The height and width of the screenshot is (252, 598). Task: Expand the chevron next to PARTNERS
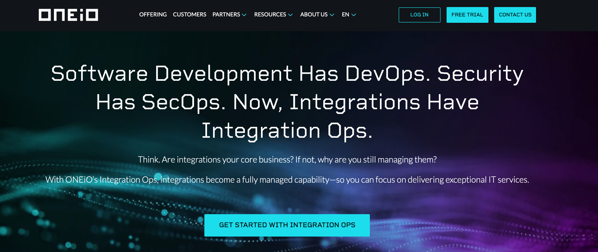point(244,15)
